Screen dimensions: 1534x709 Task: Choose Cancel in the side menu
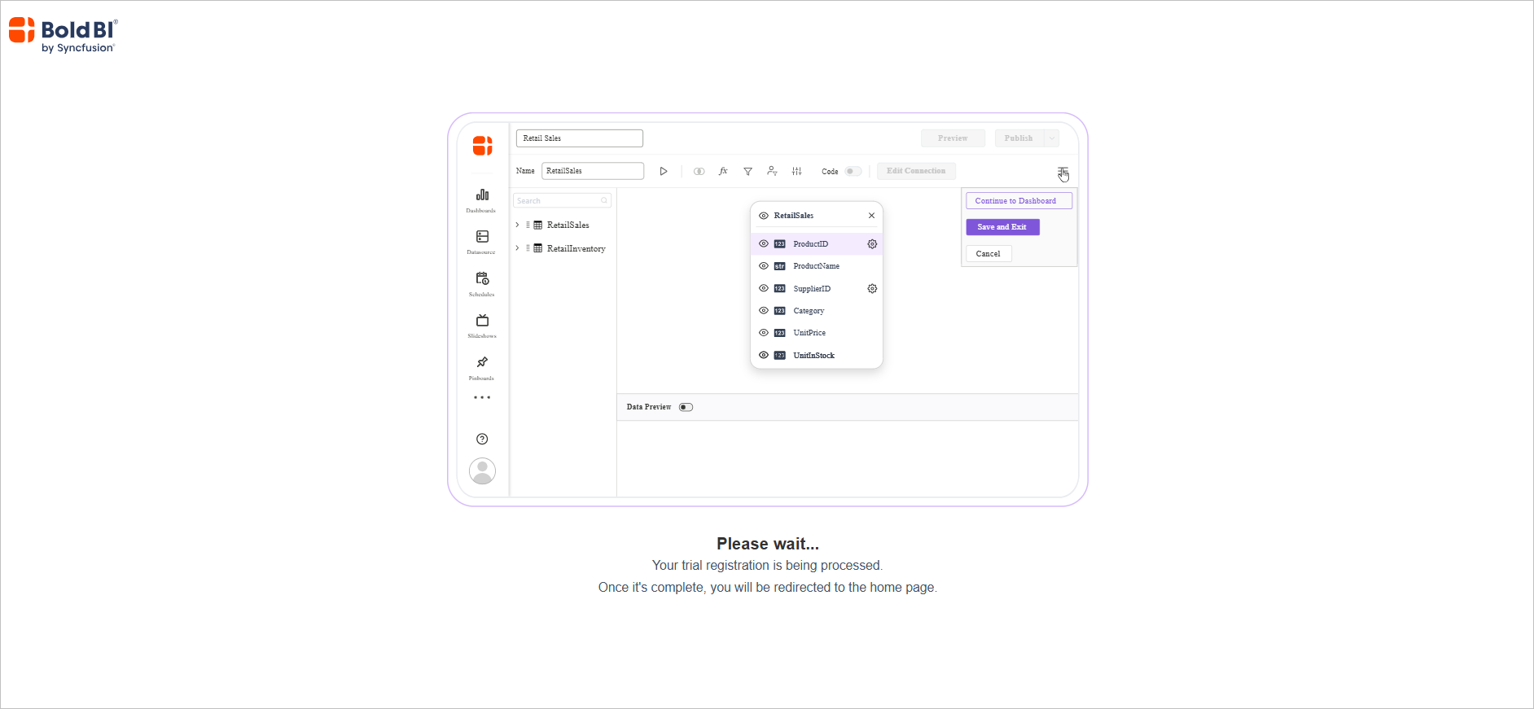pos(988,254)
